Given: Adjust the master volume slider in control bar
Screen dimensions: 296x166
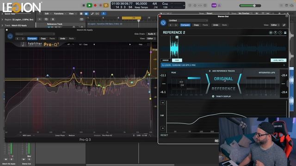Looking at the screenshot, I should coord(250,6).
